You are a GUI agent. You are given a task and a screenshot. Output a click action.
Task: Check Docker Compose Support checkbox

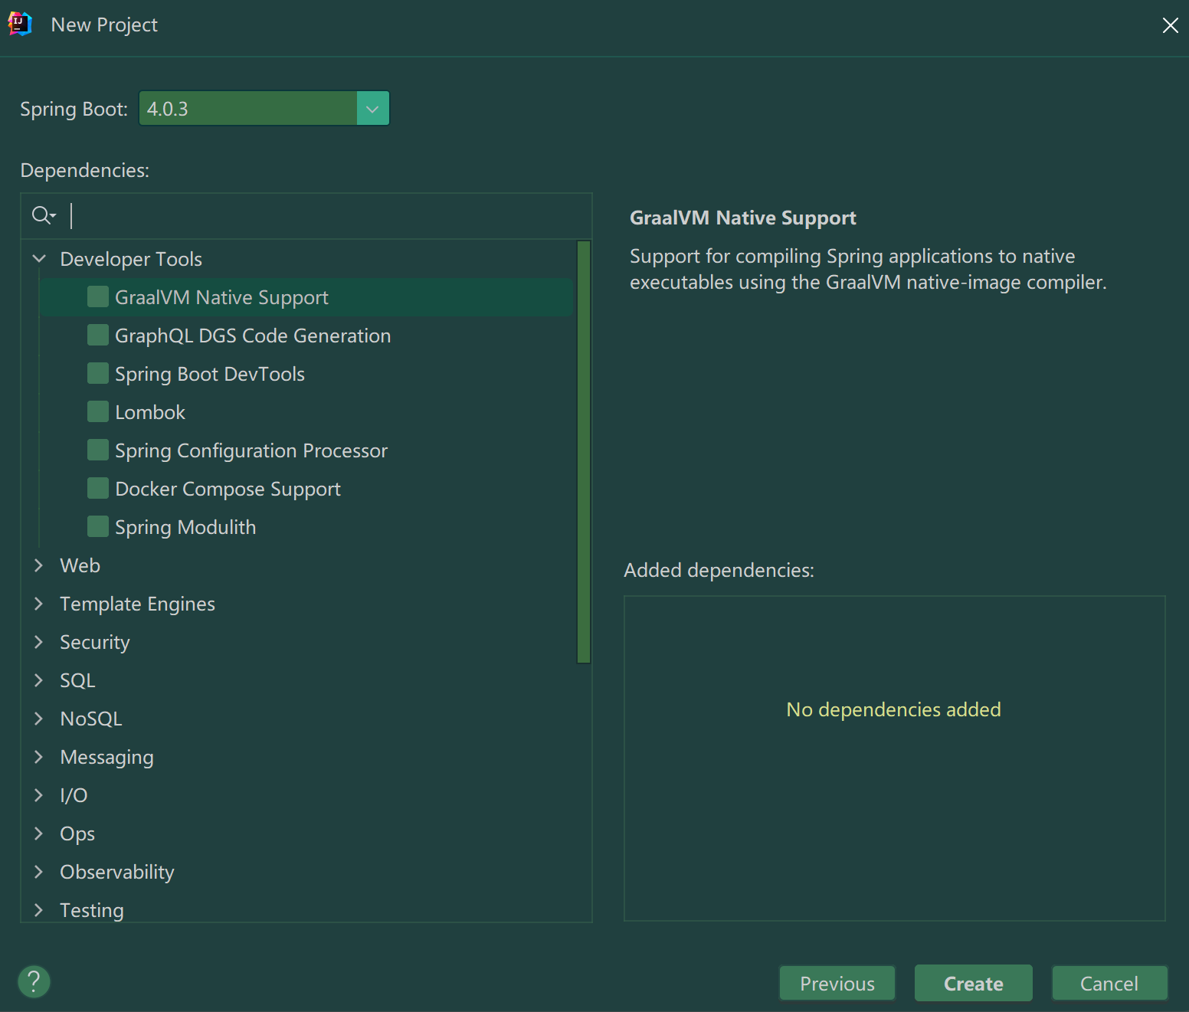tap(98, 489)
